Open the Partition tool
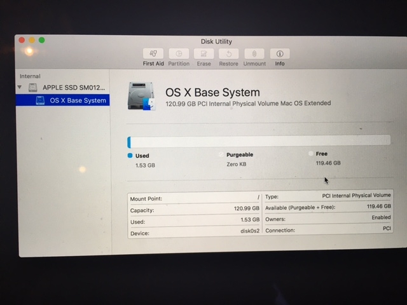This screenshot has width=407, height=305. point(179,53)
